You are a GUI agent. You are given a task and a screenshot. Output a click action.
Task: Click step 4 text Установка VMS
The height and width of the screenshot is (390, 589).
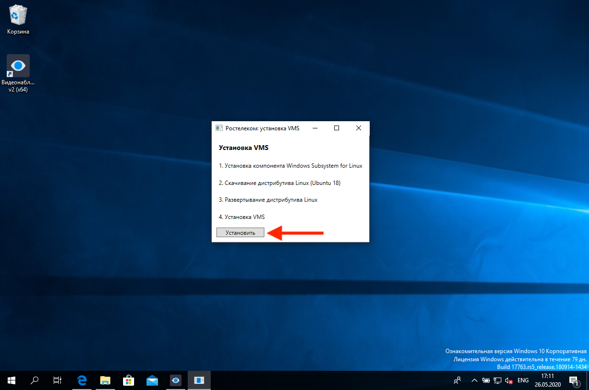pyautogui.click(x=242, y=217)
